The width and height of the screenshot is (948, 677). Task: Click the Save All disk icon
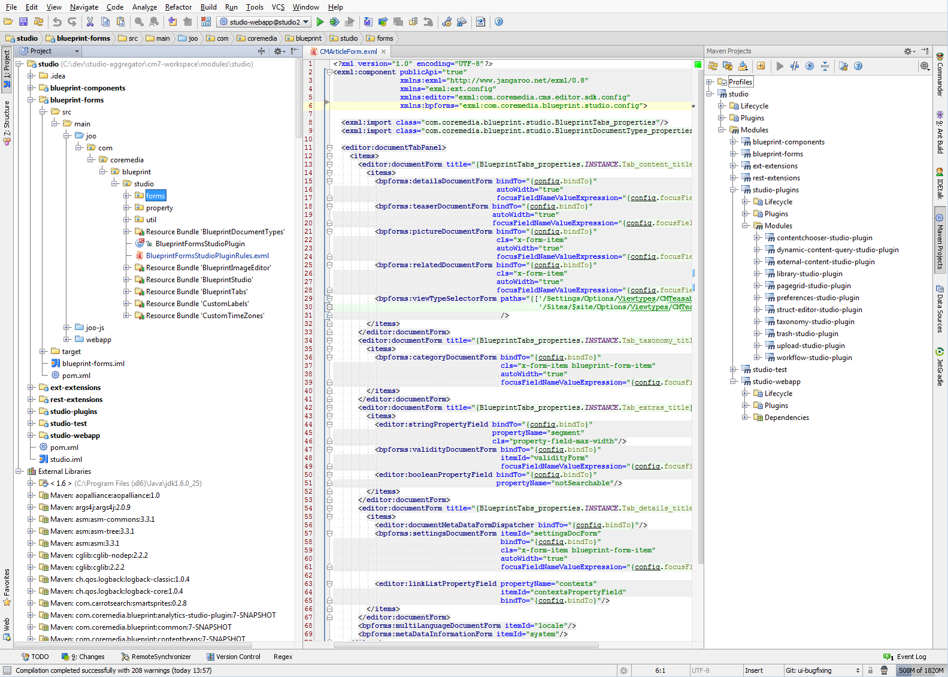pyautogui.click(x=23, y=22)
